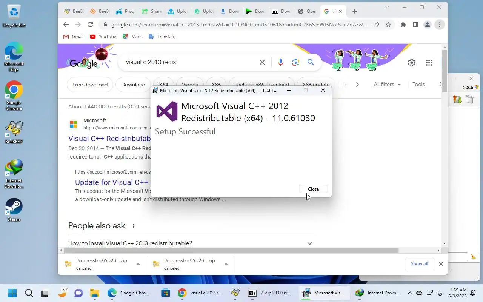Open Windows Start menu

(x=12, y=293)
